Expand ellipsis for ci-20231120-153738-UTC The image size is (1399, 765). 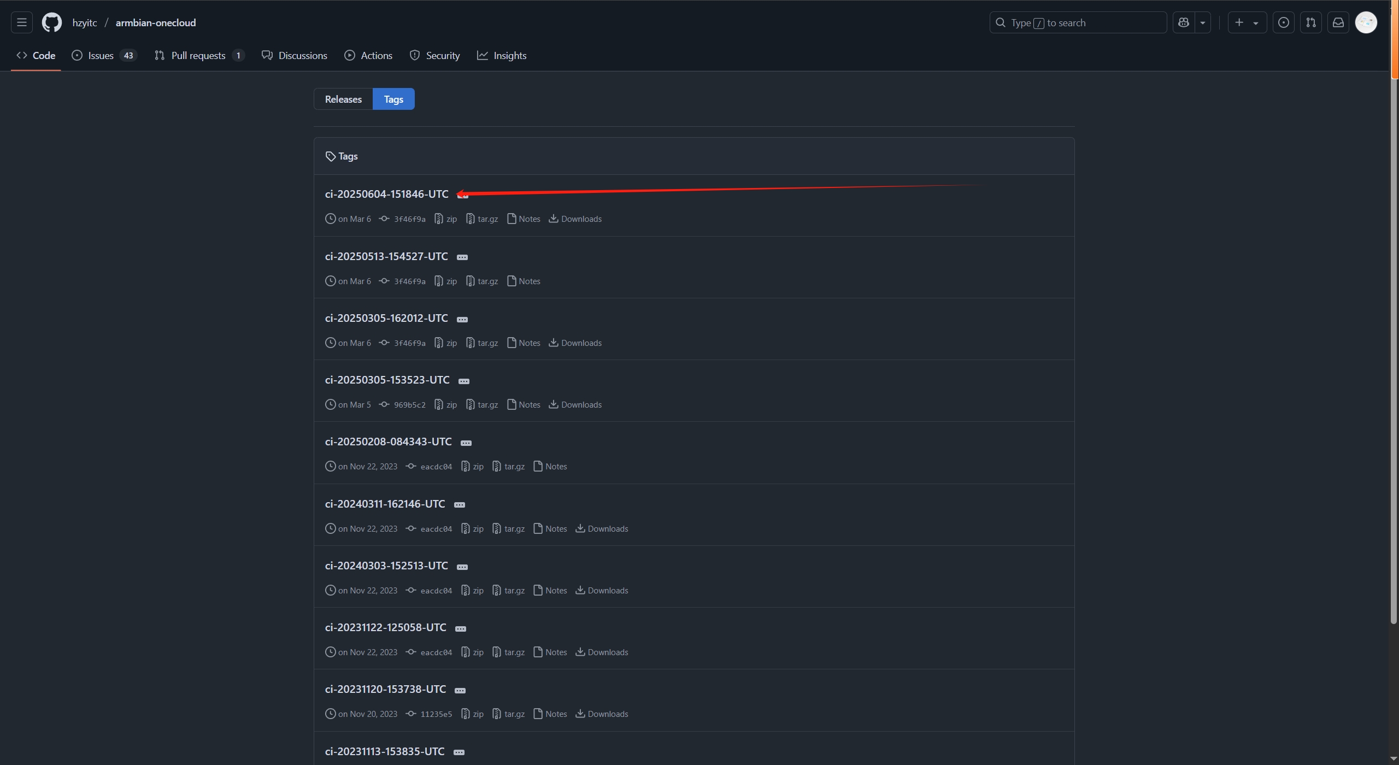(460, 690)
